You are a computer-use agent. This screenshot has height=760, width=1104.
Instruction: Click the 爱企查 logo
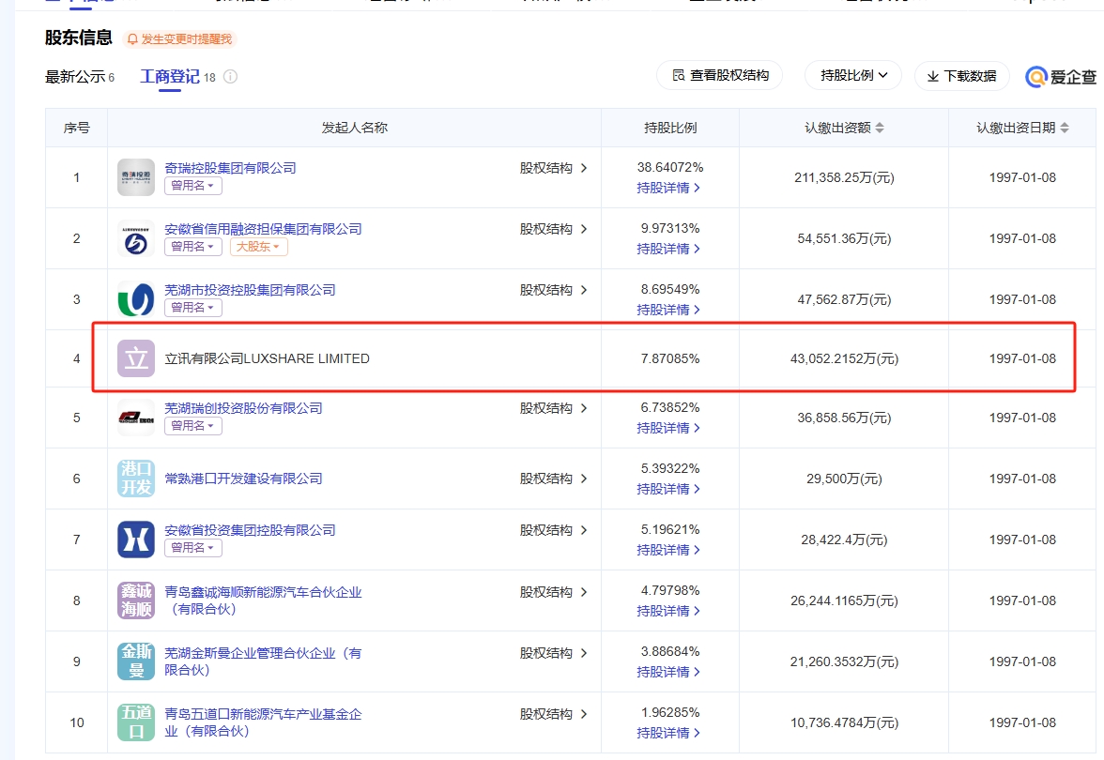(x=1061, y=77)
